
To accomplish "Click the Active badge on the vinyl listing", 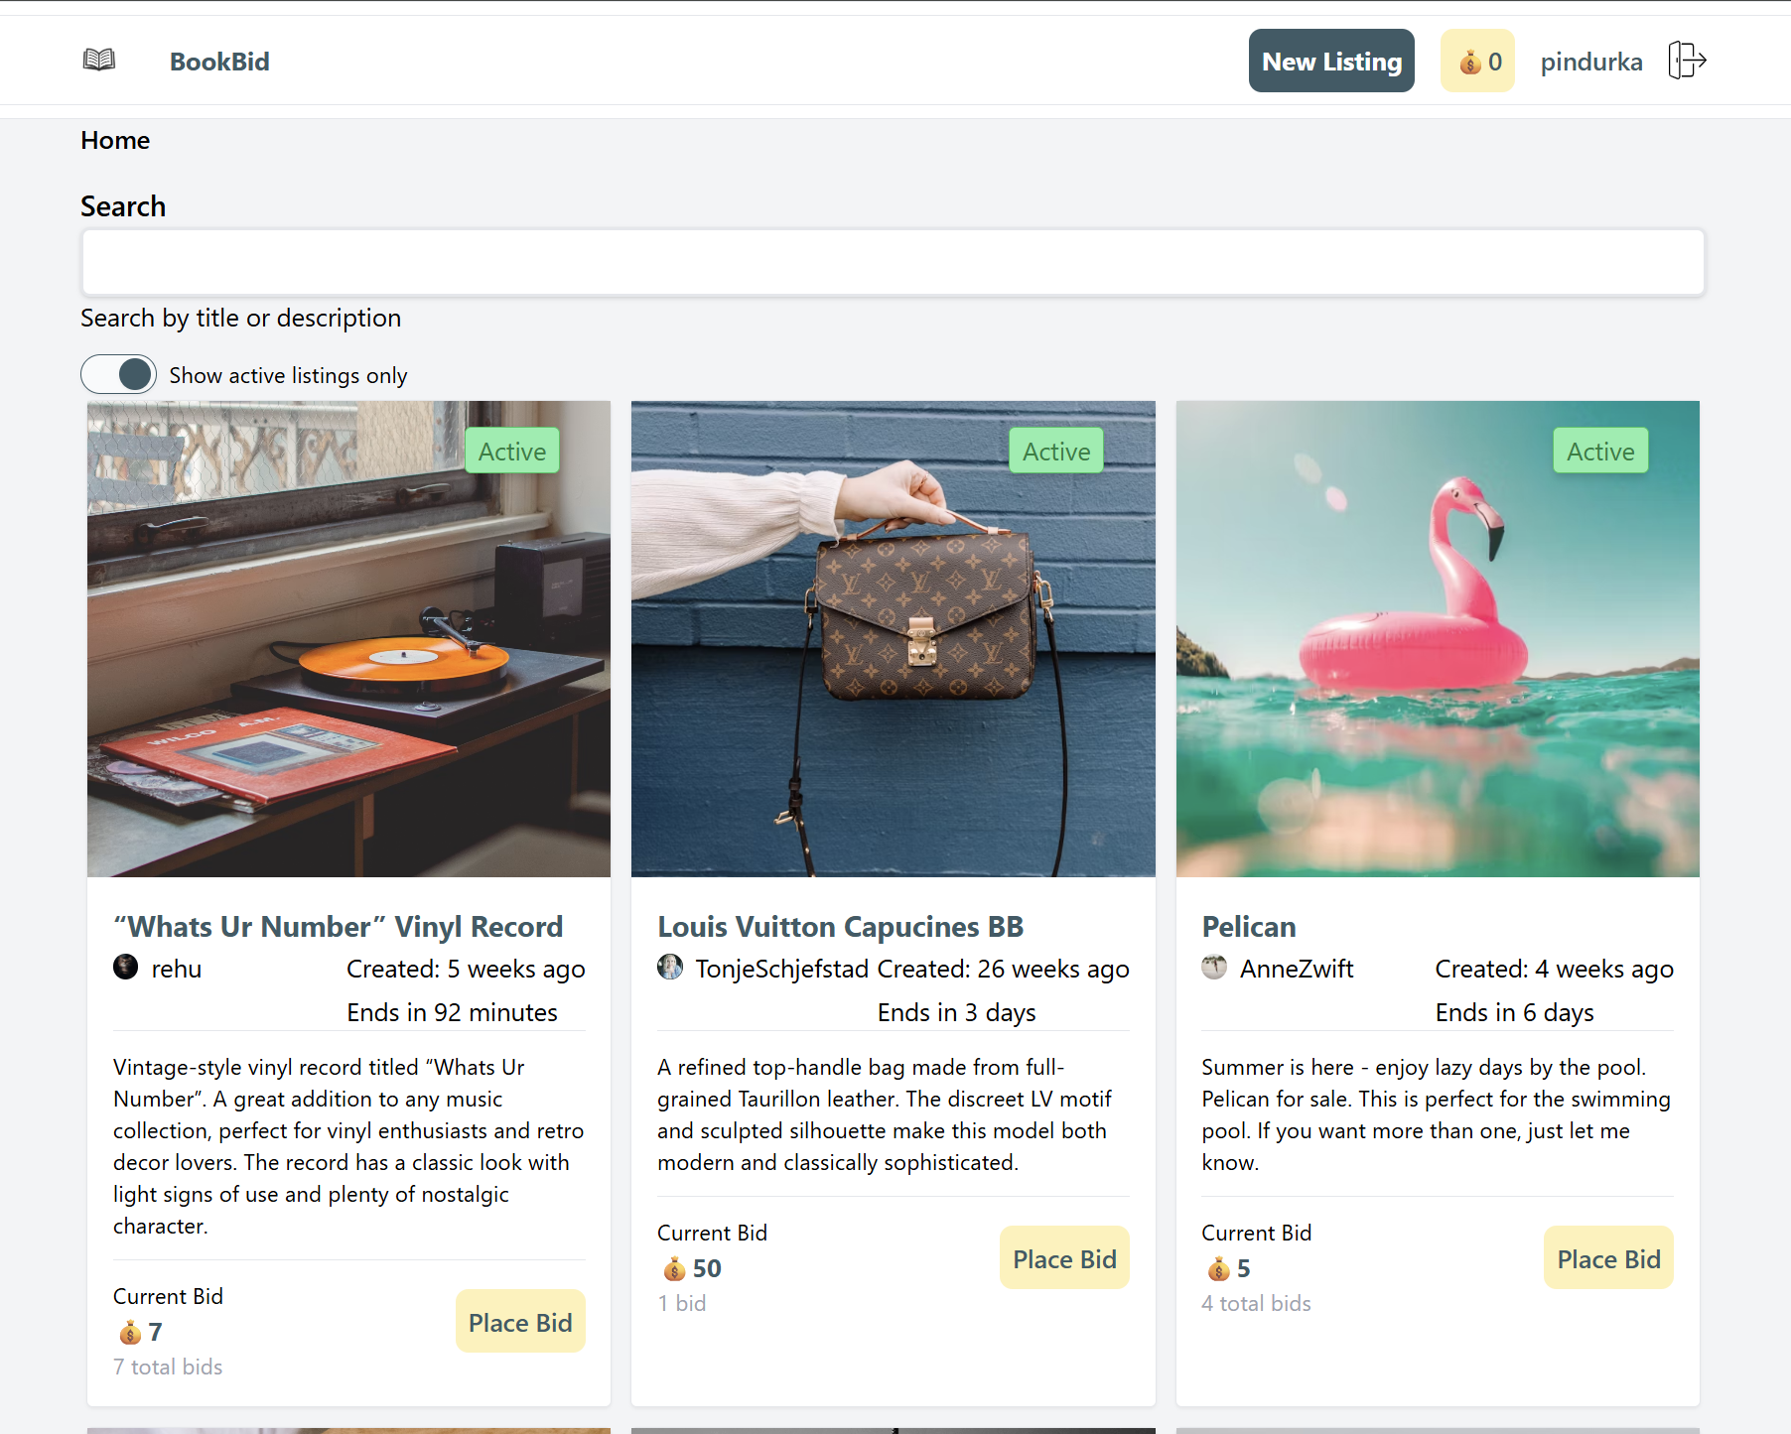I will point(512,452).
